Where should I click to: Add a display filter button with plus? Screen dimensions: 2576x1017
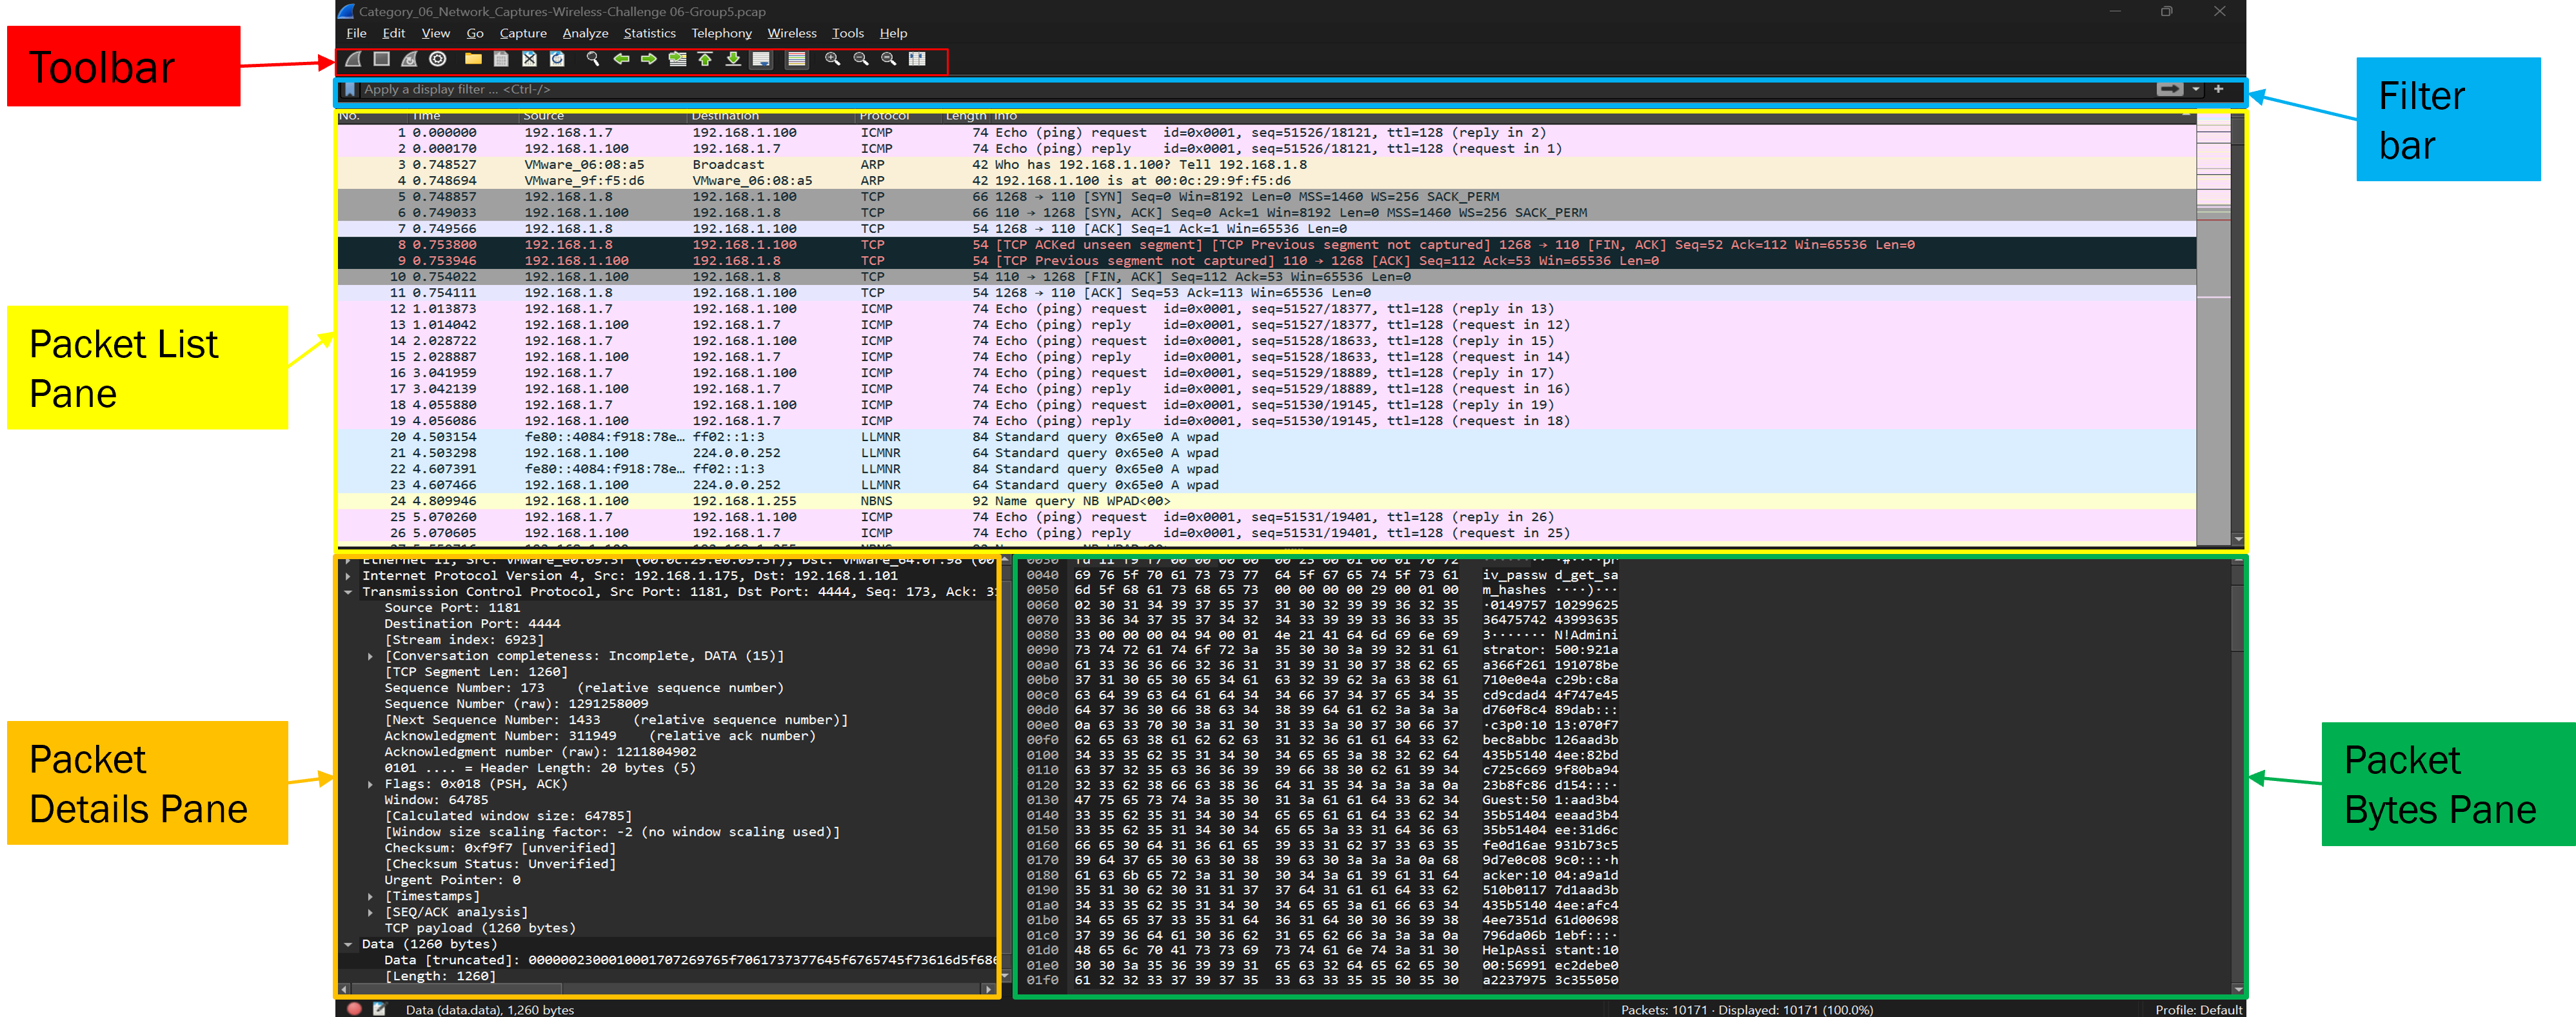pyautogui.click(x=2218, y=90)
